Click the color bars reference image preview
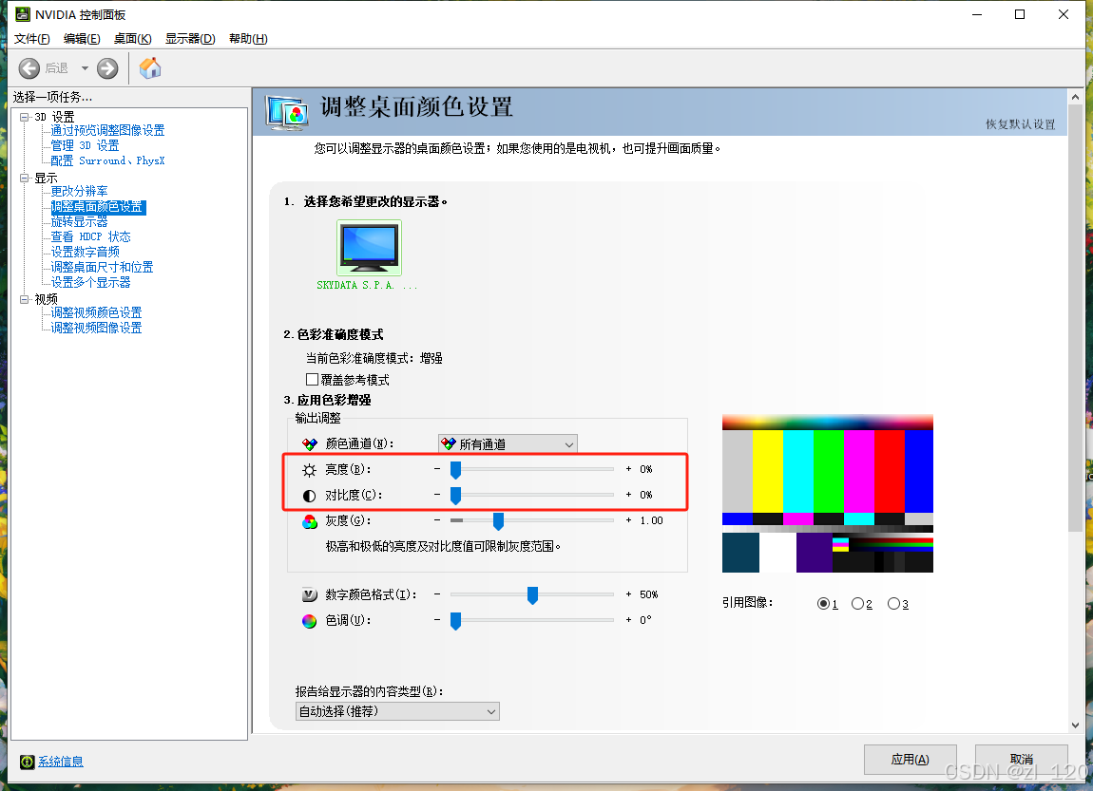This screenshot has height=791, width=1093. coord(828,494)
